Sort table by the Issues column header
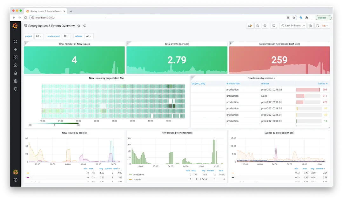343x200 pixels. (x=322, y=84)
